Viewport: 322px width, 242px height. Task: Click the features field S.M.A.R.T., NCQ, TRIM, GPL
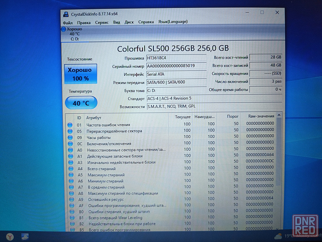(214, 106)
